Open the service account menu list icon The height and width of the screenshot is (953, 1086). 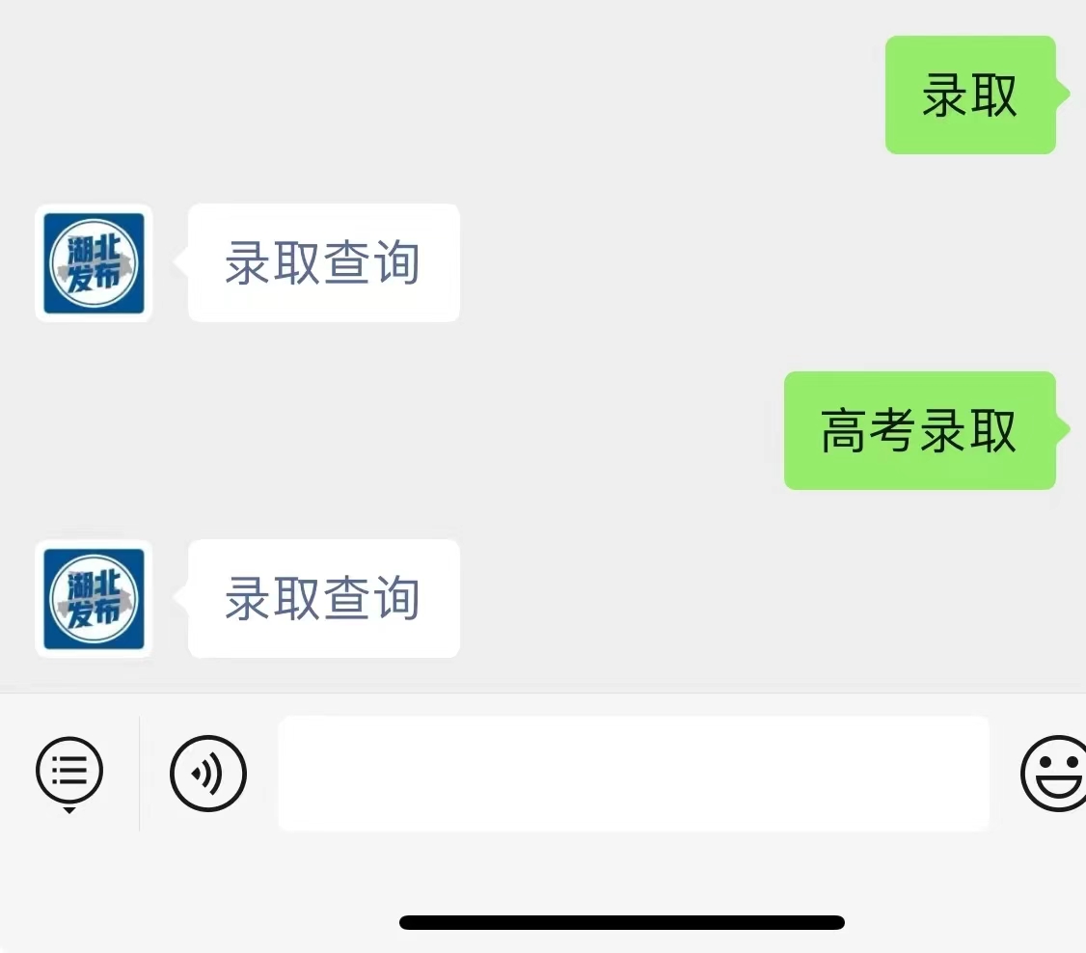69,771
